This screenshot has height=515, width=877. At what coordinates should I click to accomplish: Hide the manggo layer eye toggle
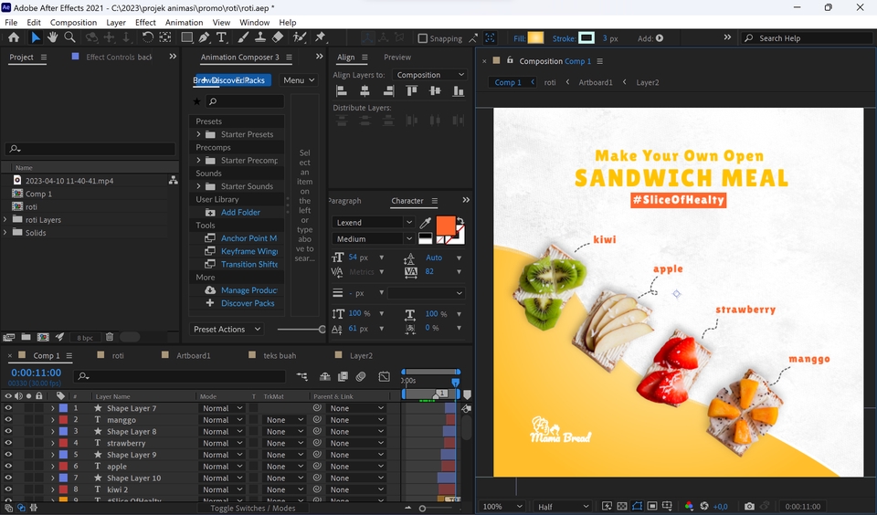(x=8, y=420)
